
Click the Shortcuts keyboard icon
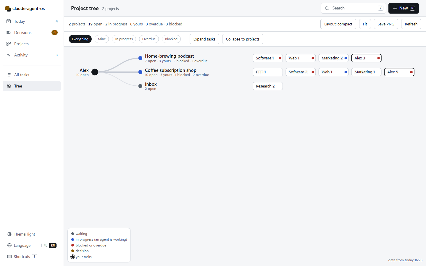point(9,257)
